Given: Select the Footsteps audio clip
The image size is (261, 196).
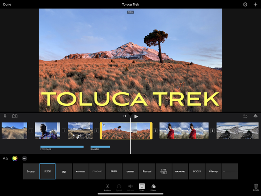Looking at the screenshot, I should click(x=62, y=147).
